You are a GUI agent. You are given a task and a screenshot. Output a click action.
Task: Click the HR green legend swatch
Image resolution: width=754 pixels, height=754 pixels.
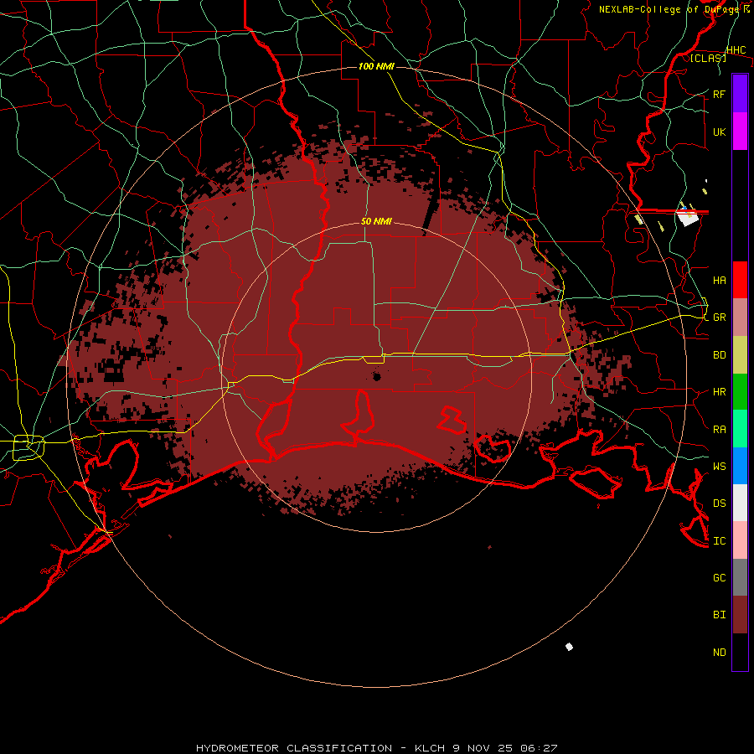coord(740,392)
